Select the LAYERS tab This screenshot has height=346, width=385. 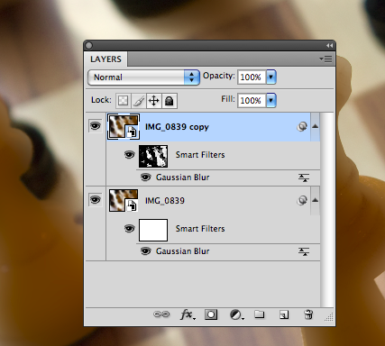click(105, 59)
